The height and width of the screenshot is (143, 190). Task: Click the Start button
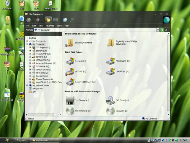pos(7,140)
